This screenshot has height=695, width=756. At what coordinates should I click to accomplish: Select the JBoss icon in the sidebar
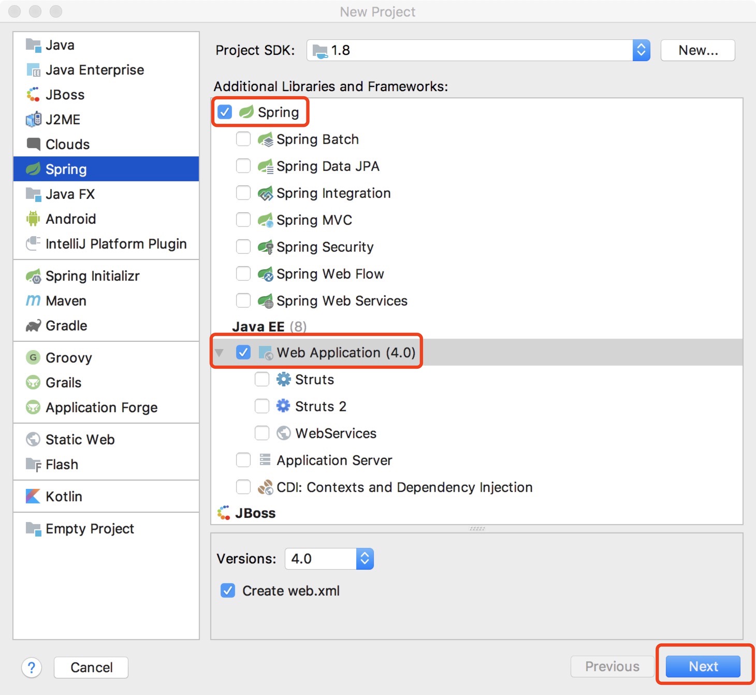tap(33, 95)
